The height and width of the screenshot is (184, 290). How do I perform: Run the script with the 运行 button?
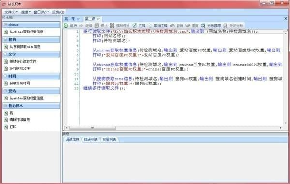[x=70, y=26]
